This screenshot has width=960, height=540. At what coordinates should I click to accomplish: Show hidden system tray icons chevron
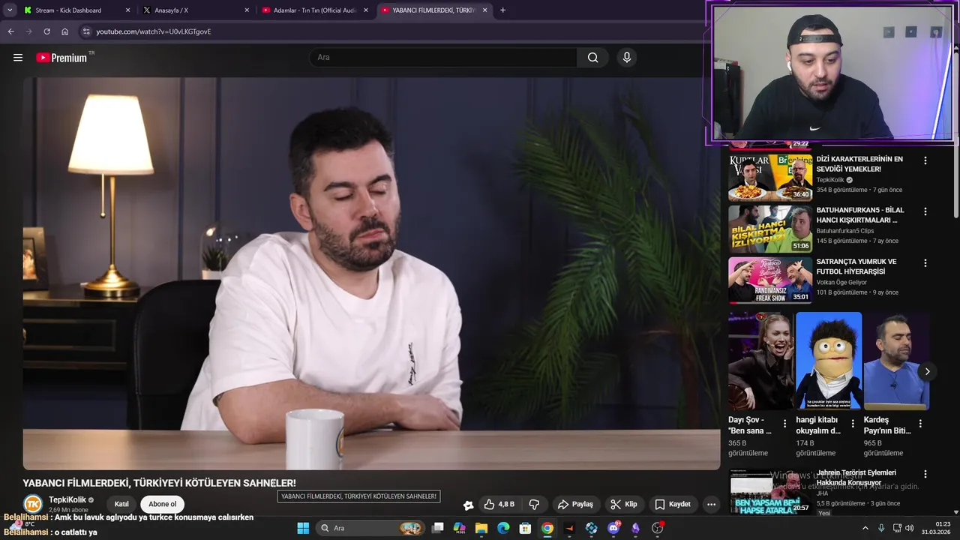click(865, 528)
